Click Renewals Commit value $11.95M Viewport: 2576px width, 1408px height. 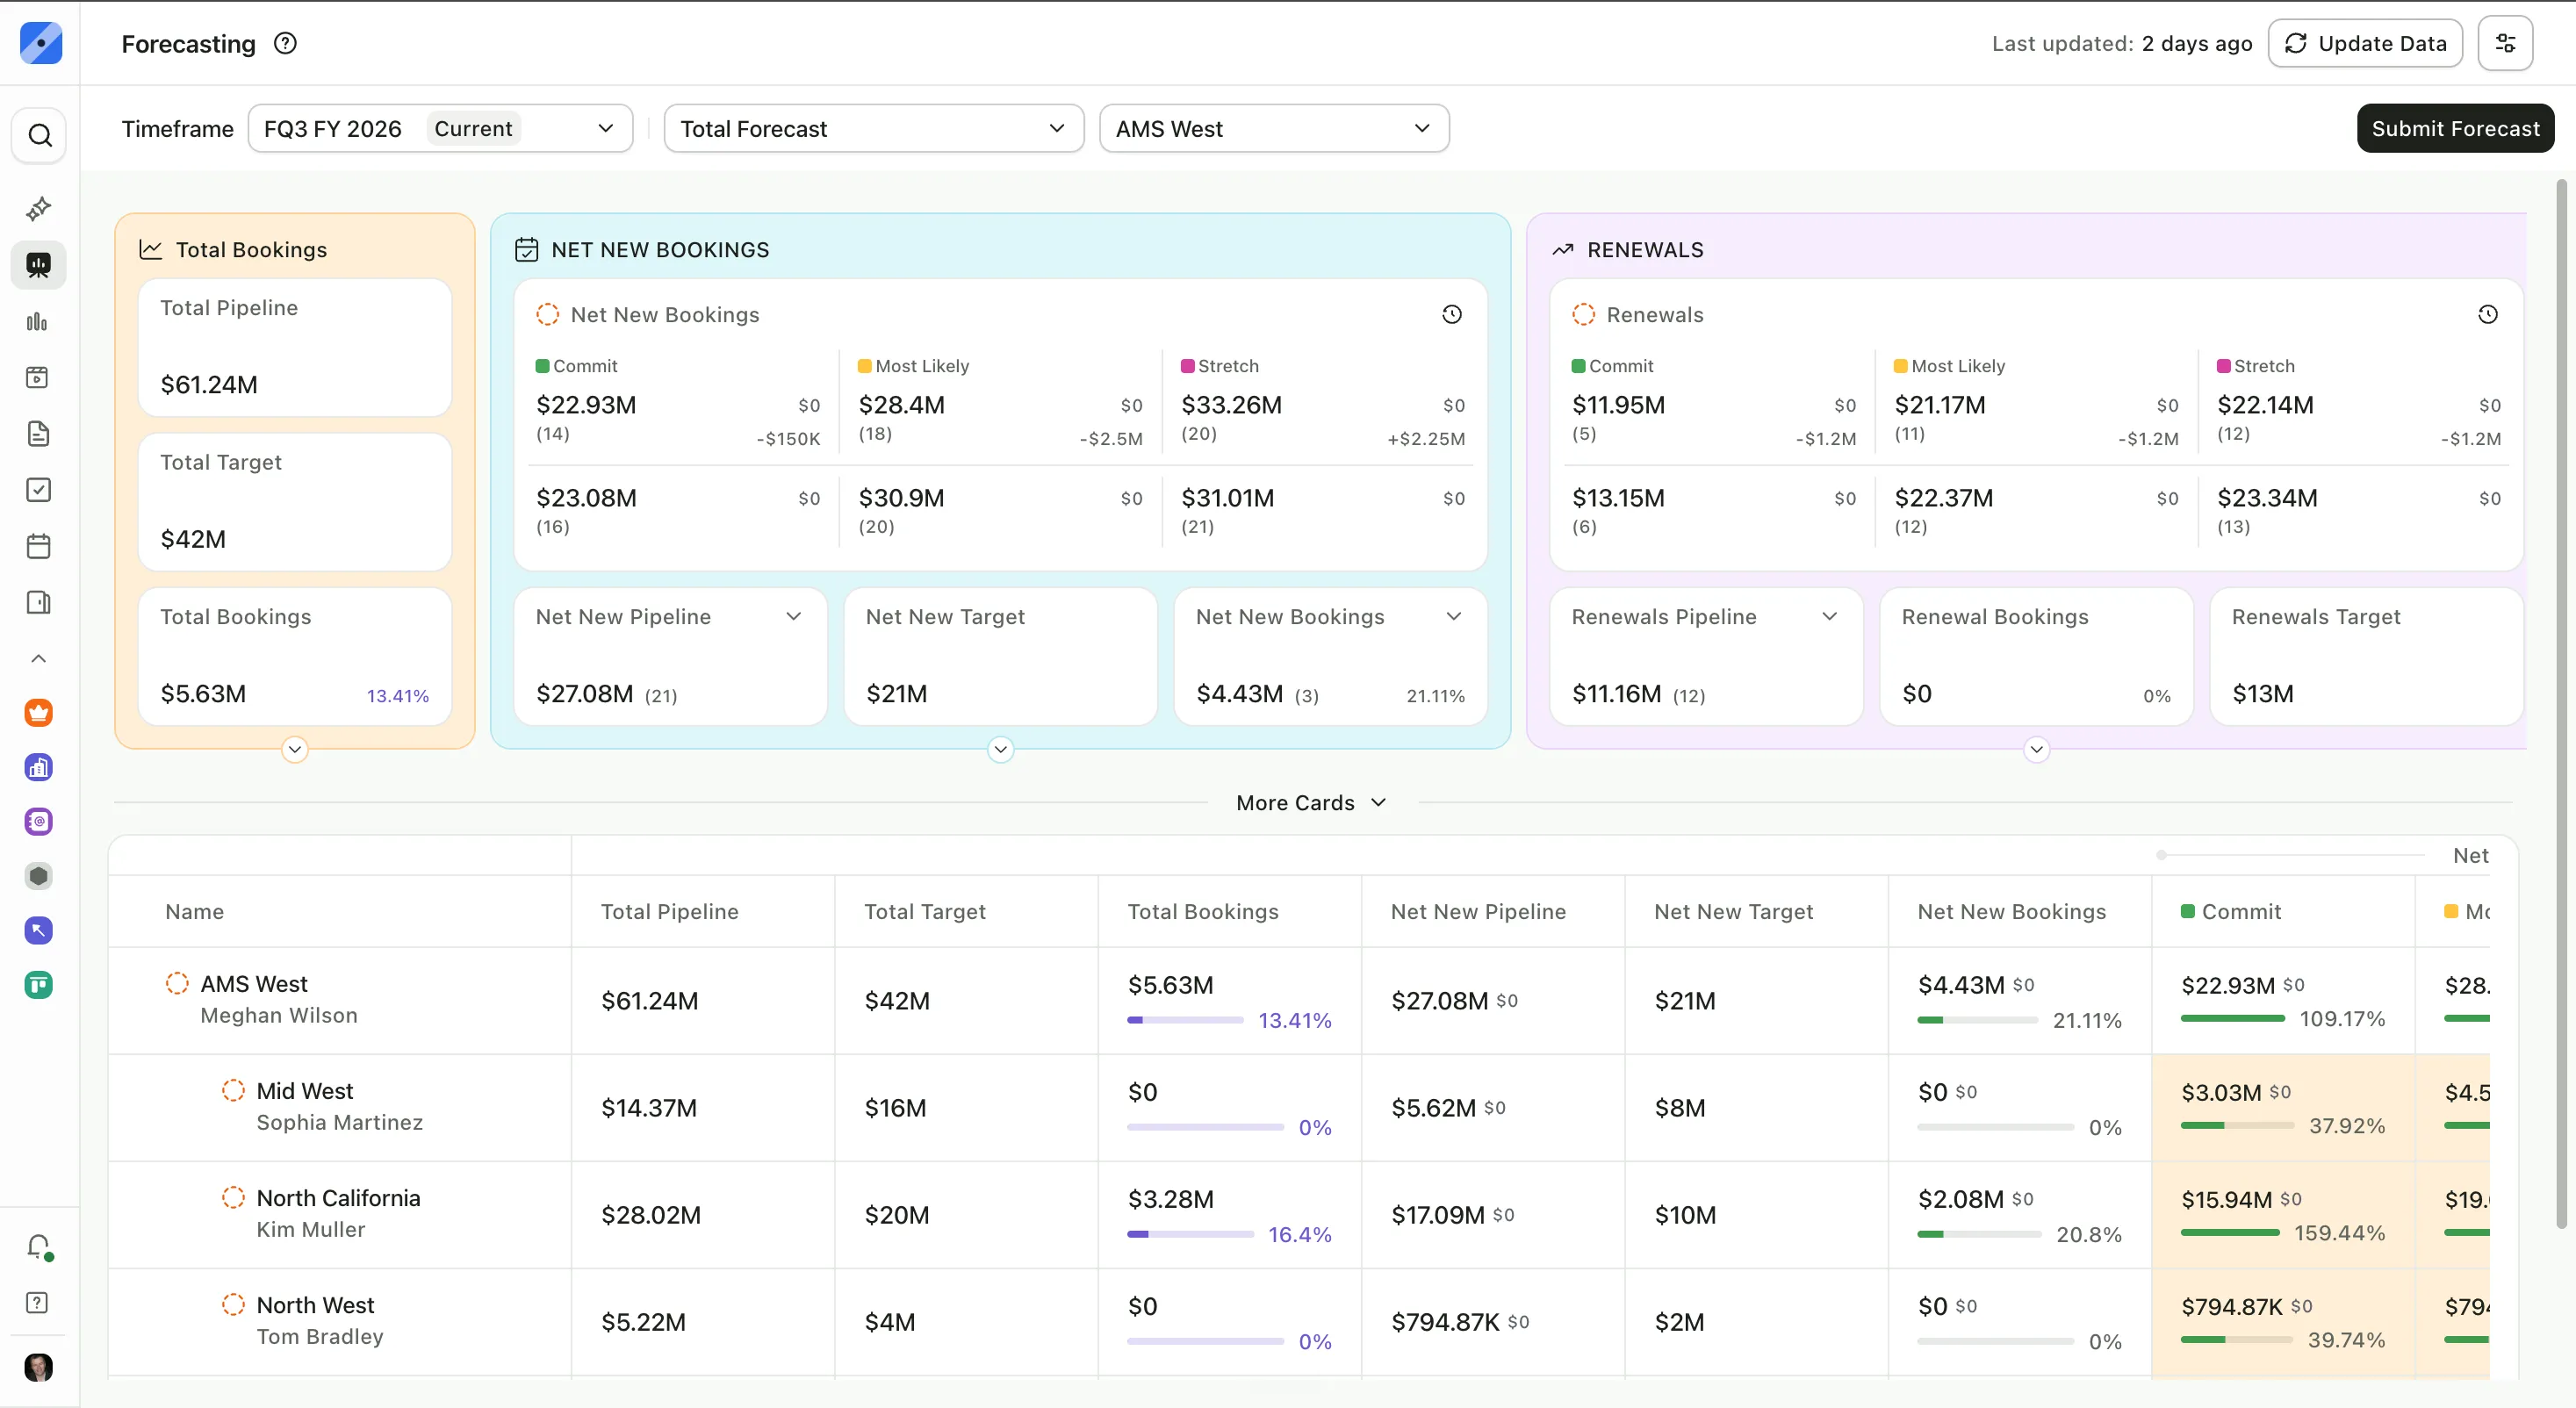[1618, 404]
